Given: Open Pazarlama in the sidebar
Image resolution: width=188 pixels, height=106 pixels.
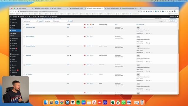Looking at the screenshot, I should (14, 62).
